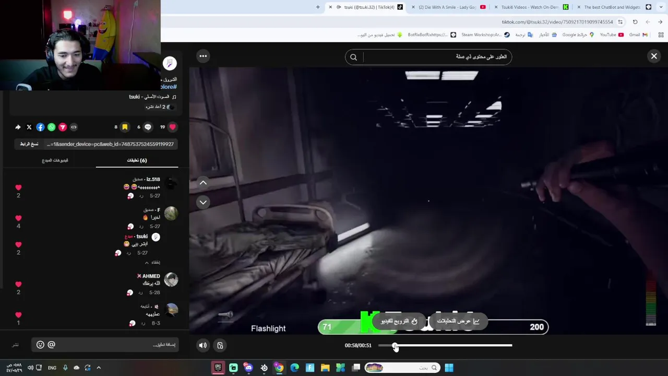Open the bookmarks apps grid icon
Image resolution: width=668 pixels, height=376 pixels.
click(661, 35)
